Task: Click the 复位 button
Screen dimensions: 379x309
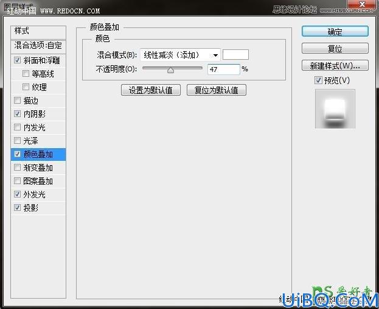Action: point(335,48)
